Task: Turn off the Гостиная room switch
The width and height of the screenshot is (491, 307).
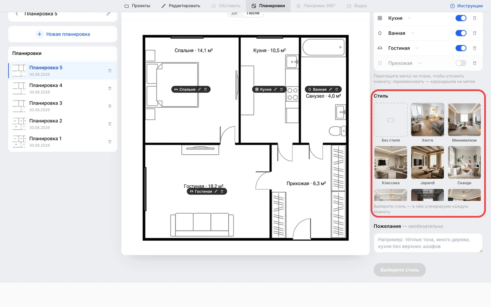Action: click(461, 48)
